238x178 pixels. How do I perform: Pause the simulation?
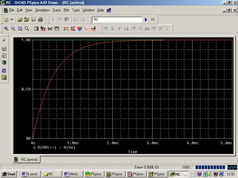[153, 19]
